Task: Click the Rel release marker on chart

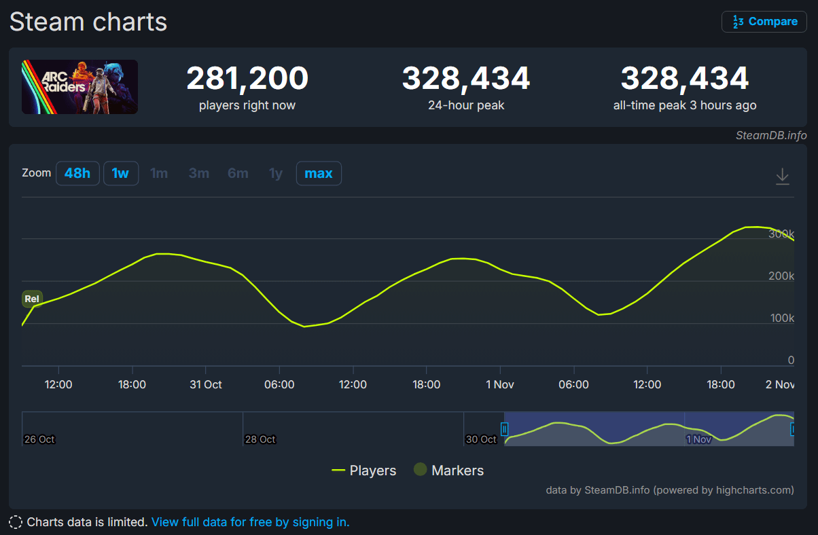Action: [32, 299]
